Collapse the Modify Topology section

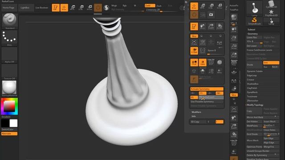(255, 105)
